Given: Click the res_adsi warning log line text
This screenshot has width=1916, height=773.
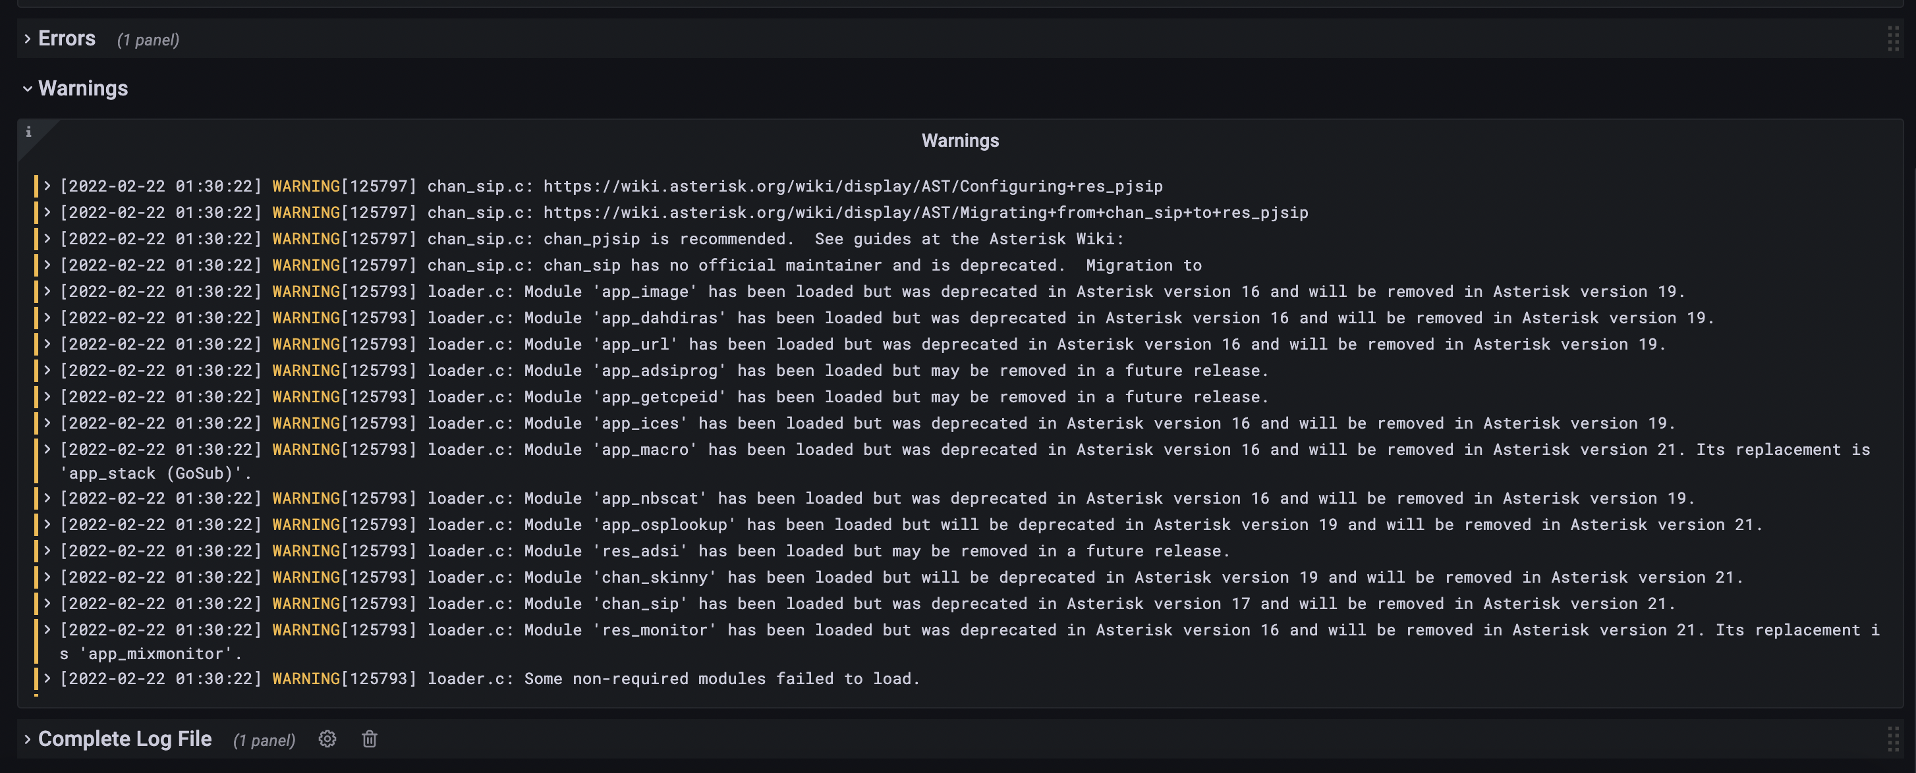Looking at the screenshot, I should click(x=828, y=550).
